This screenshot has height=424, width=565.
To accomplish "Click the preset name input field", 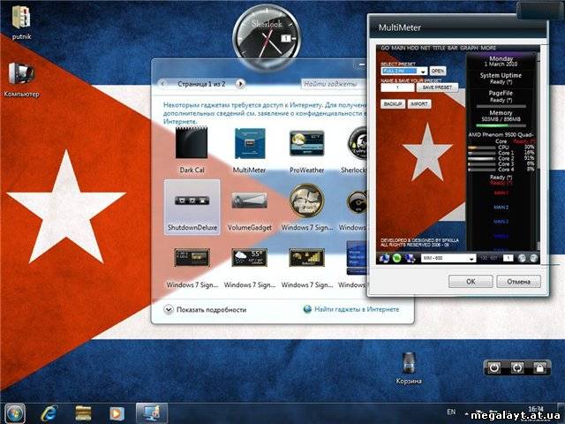I will click(x=397, y=87).
